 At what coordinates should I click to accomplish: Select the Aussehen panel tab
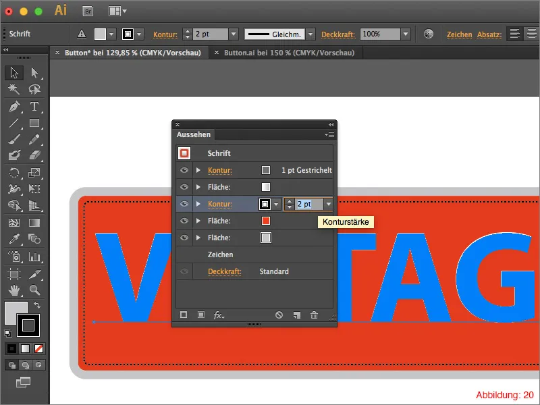point(194,134)
